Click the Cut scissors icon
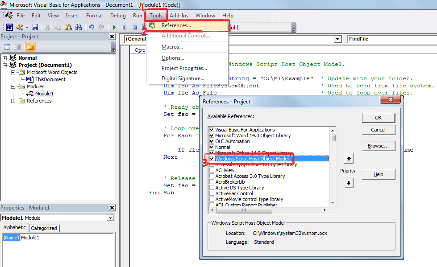437x267 pixels. [x=48, y=27]
